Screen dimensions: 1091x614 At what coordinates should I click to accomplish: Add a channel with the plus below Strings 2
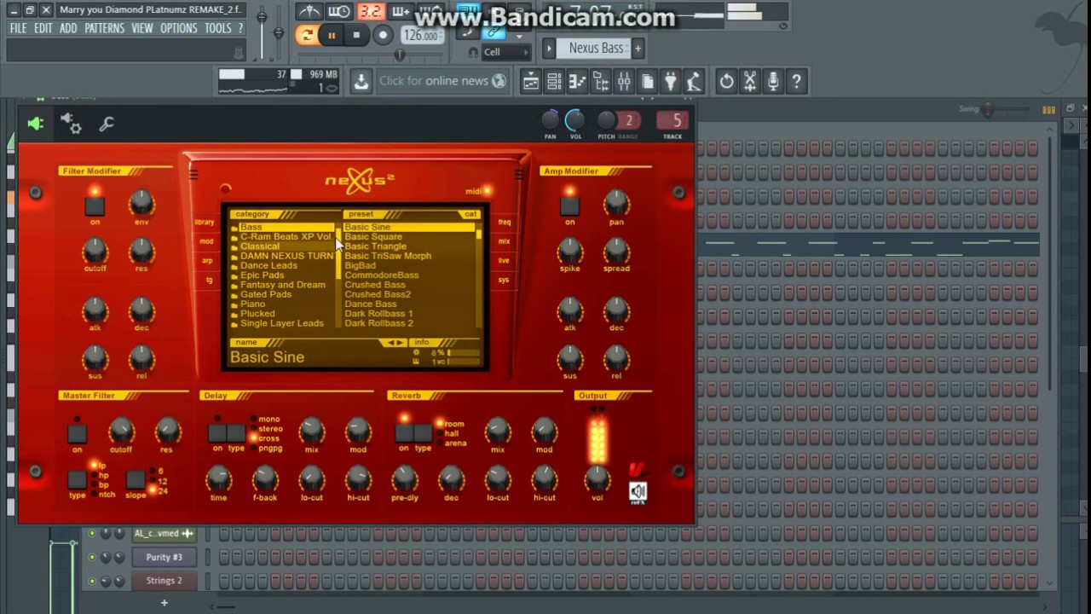click(x=164, y=603)
